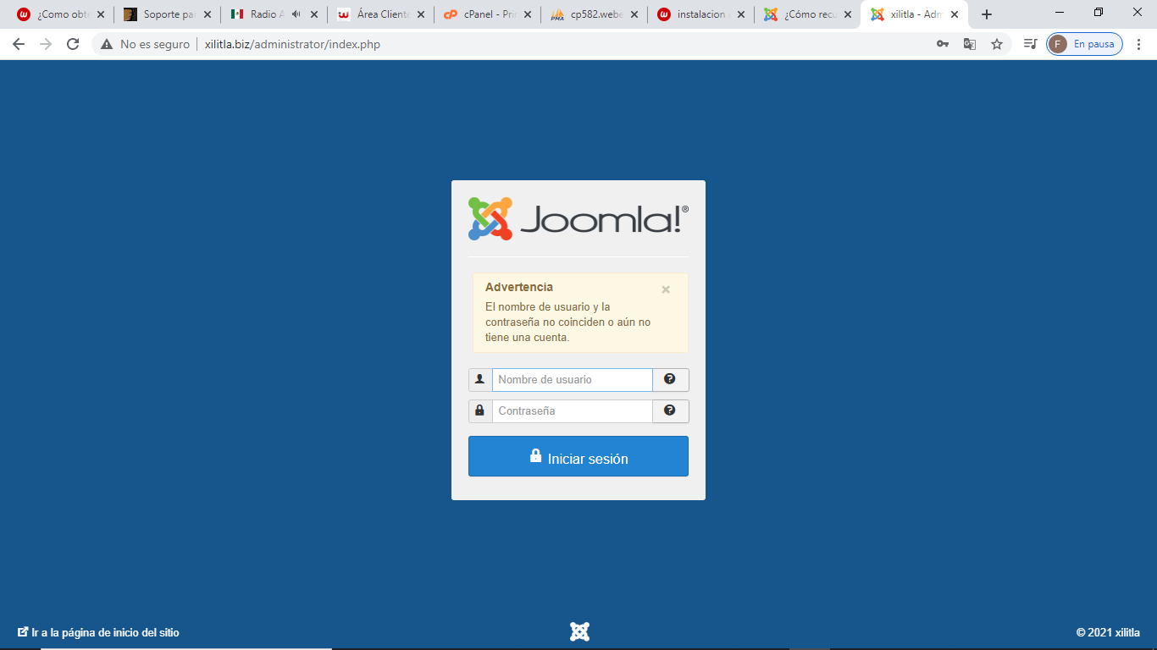Open a new tab with plus button

987,14
